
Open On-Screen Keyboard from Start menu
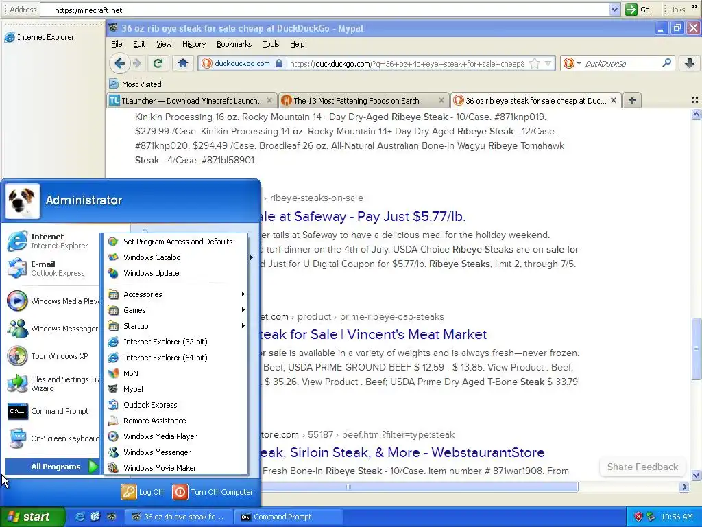pyautogui.click(x=53, y=438)
